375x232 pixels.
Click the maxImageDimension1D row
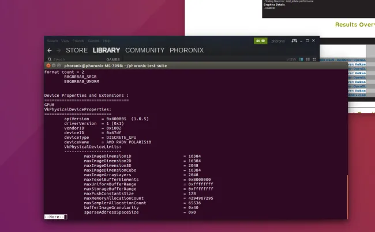point(142,156)
